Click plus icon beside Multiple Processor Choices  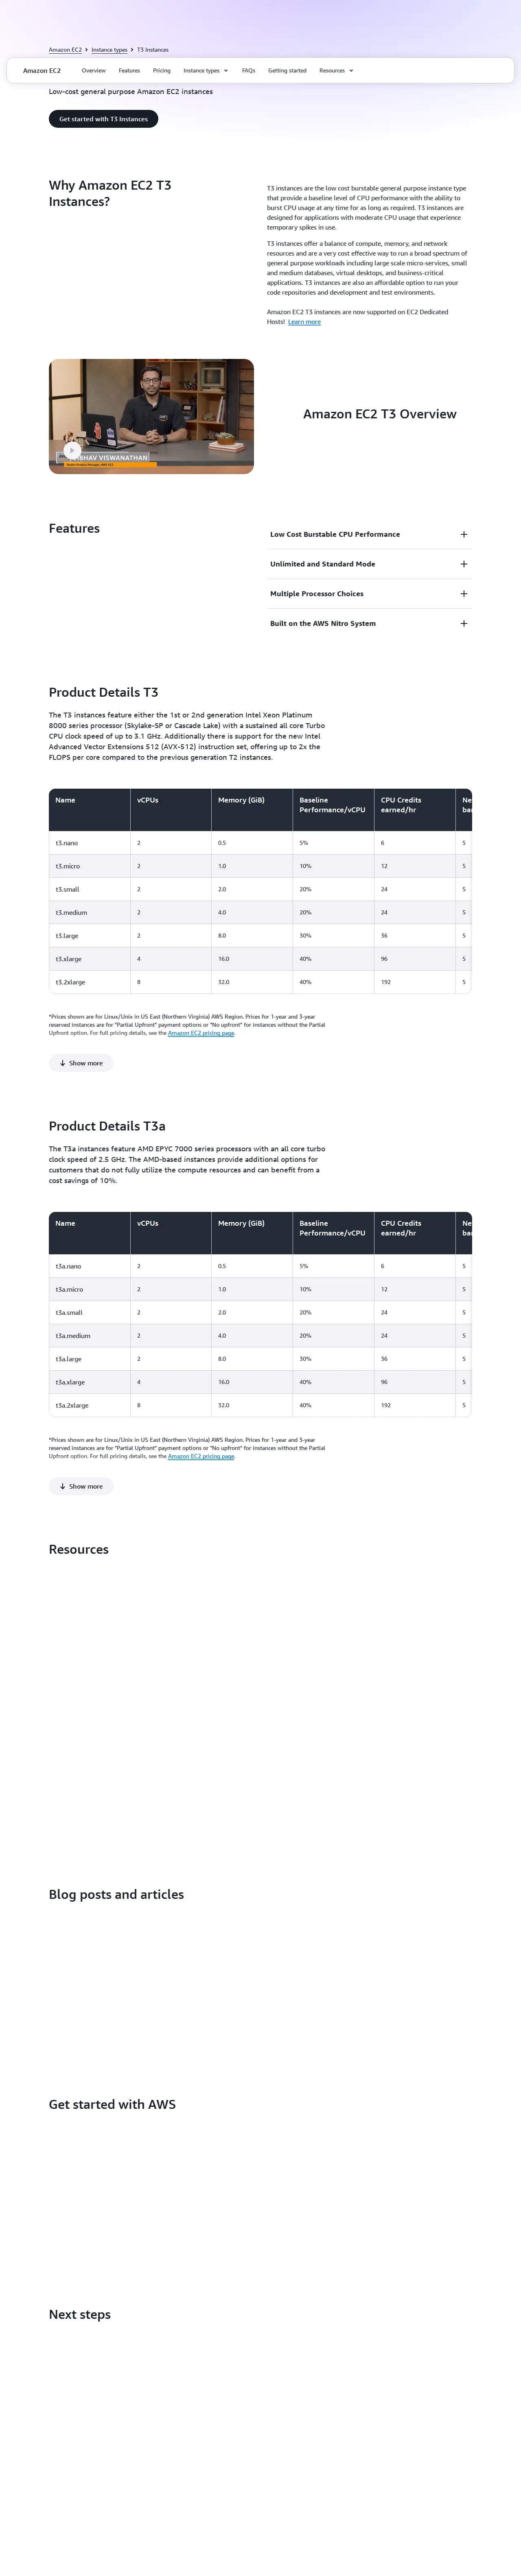click(463, 594)
